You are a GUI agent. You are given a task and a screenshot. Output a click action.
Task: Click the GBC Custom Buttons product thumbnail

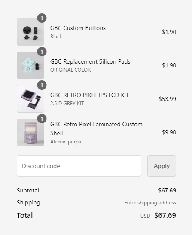tap(30, 32)
